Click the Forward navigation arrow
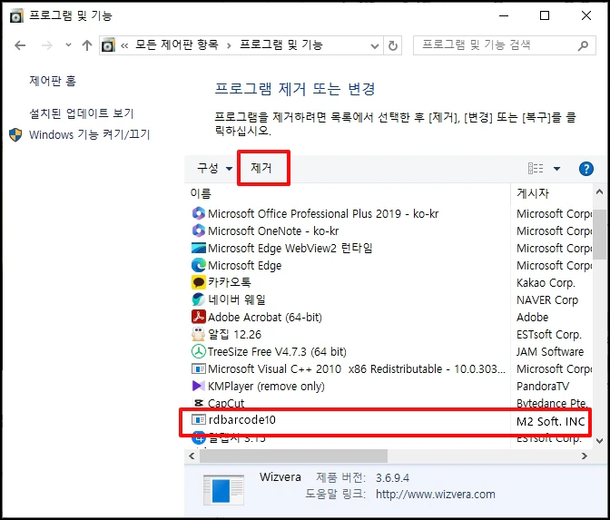The width and height of the screenshot is (610, 520). point(46,45)
